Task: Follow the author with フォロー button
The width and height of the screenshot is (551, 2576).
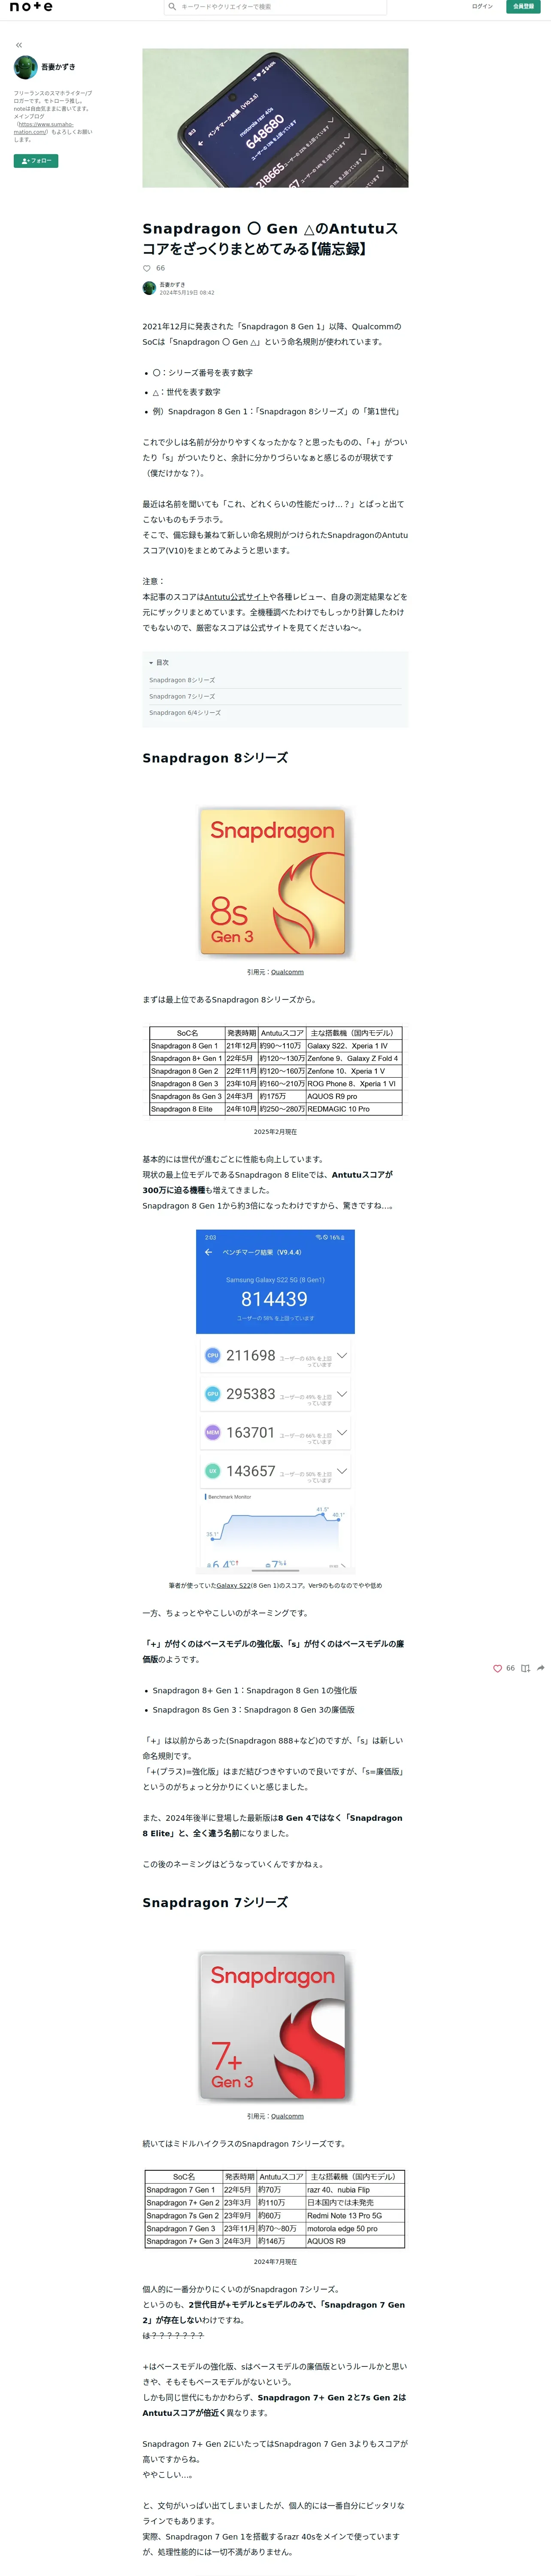Action: tap(36, 161)
